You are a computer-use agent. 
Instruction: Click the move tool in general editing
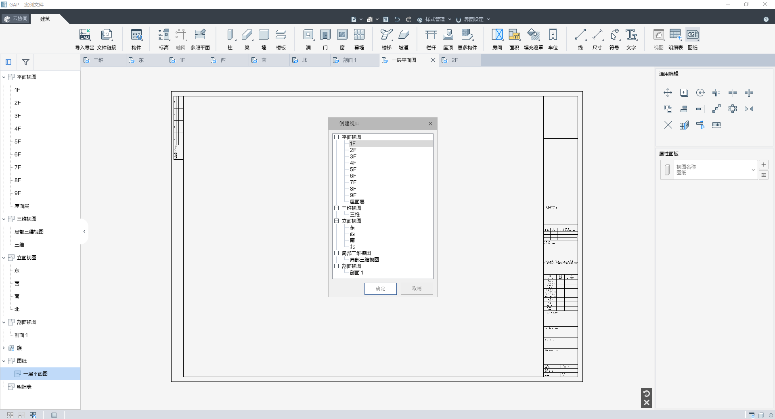point(668,93)
